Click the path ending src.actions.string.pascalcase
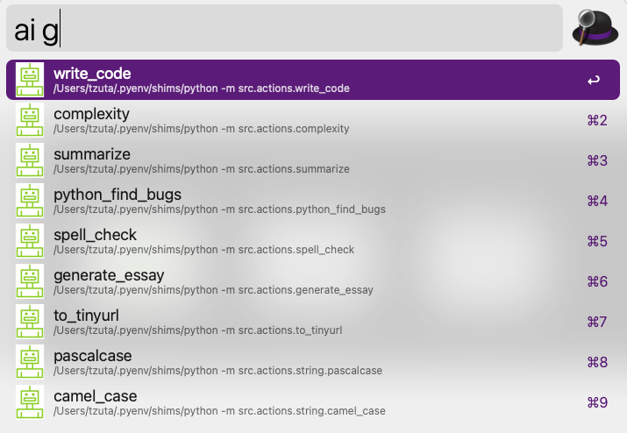 point(218,371)
